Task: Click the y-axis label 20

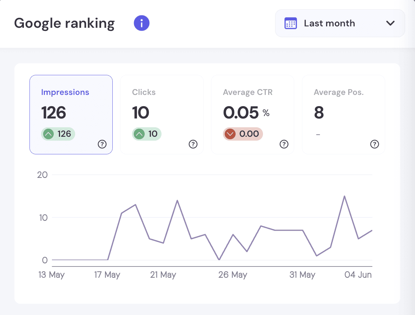Action: point(42,175)
